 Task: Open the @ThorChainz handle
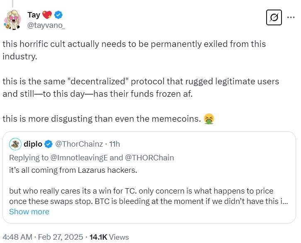coord(79,144)
